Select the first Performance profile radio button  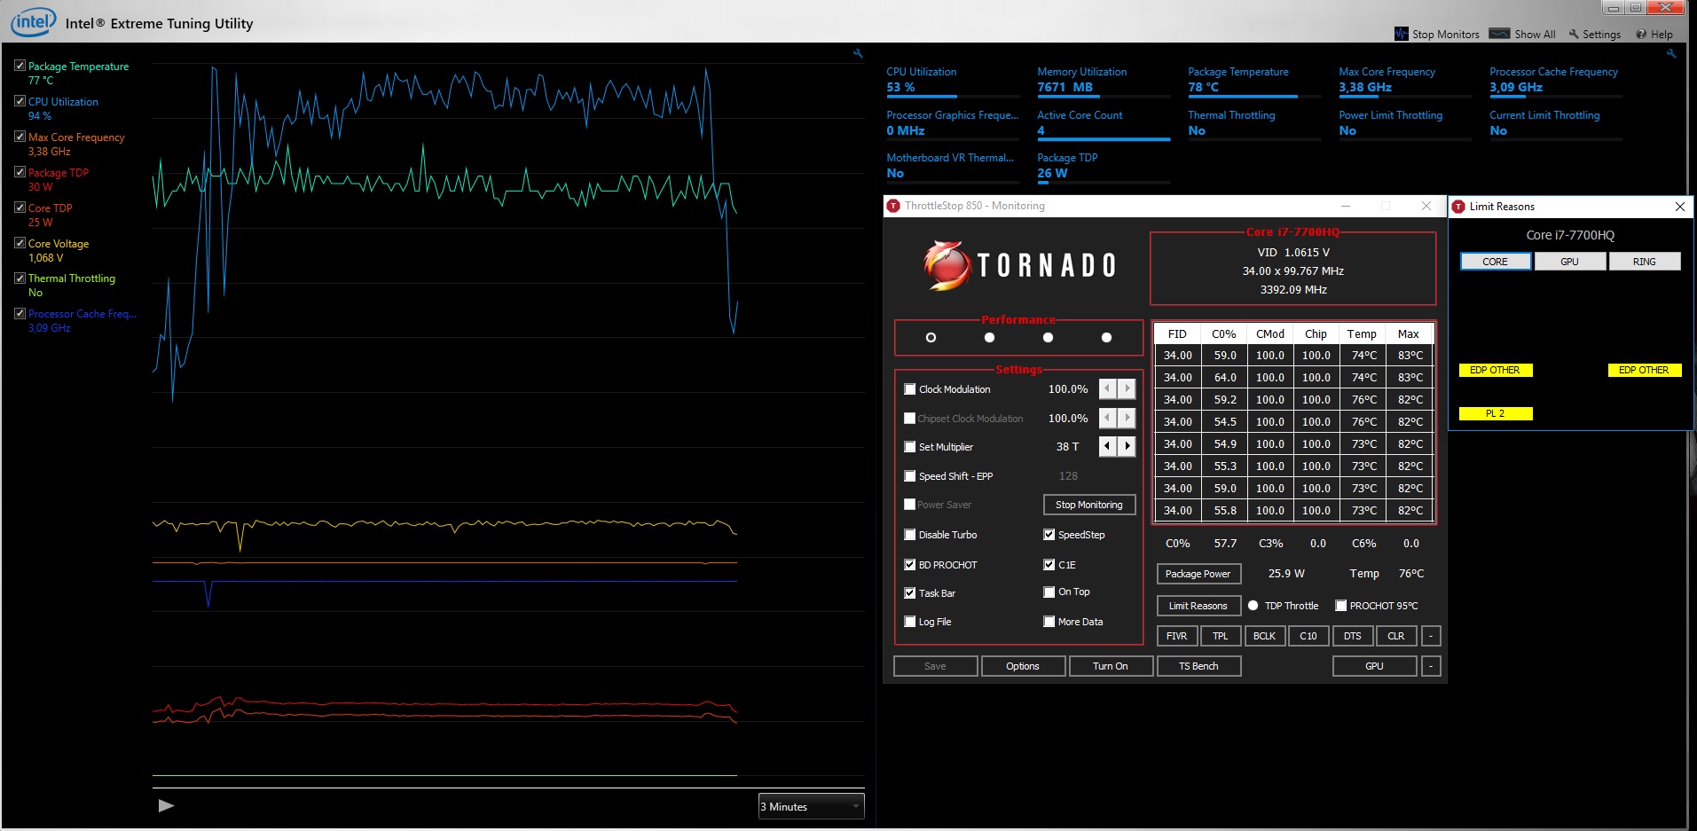tap(931, 338)
